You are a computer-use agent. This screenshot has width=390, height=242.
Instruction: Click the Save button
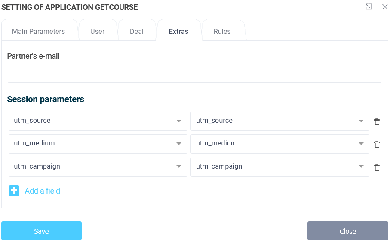pos(42,231)
